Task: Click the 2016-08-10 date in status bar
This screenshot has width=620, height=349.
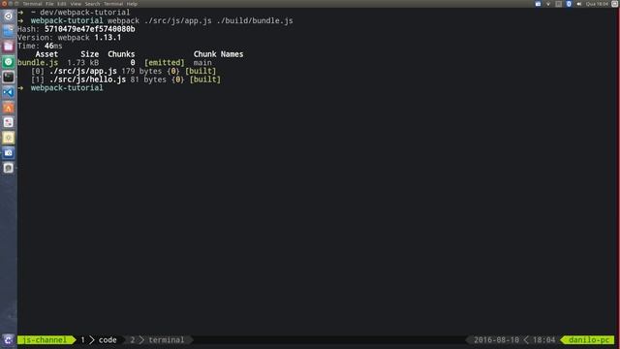Action: (496, 340)
